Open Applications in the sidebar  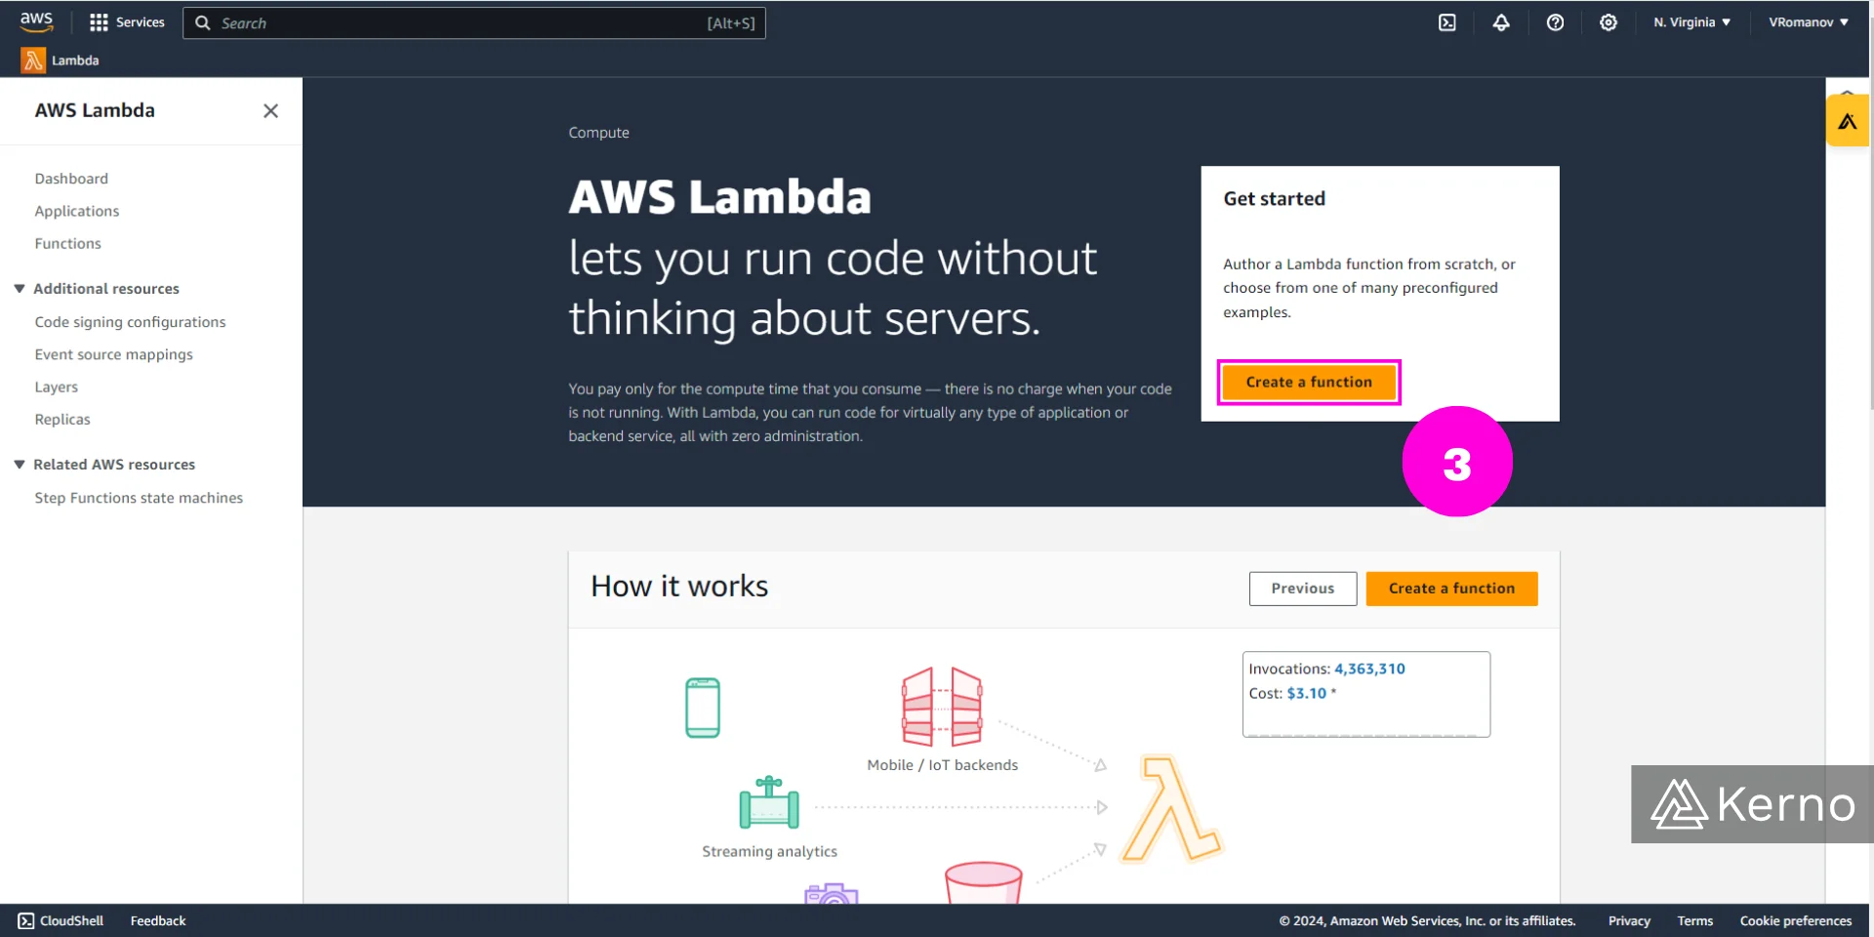point(77,211)
